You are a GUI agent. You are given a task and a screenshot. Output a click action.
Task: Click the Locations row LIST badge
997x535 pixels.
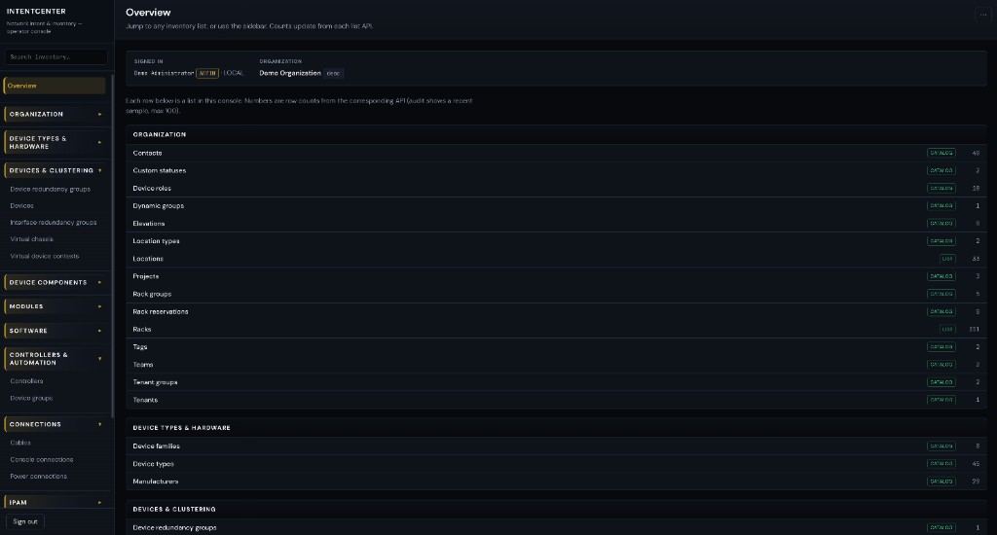947,259
